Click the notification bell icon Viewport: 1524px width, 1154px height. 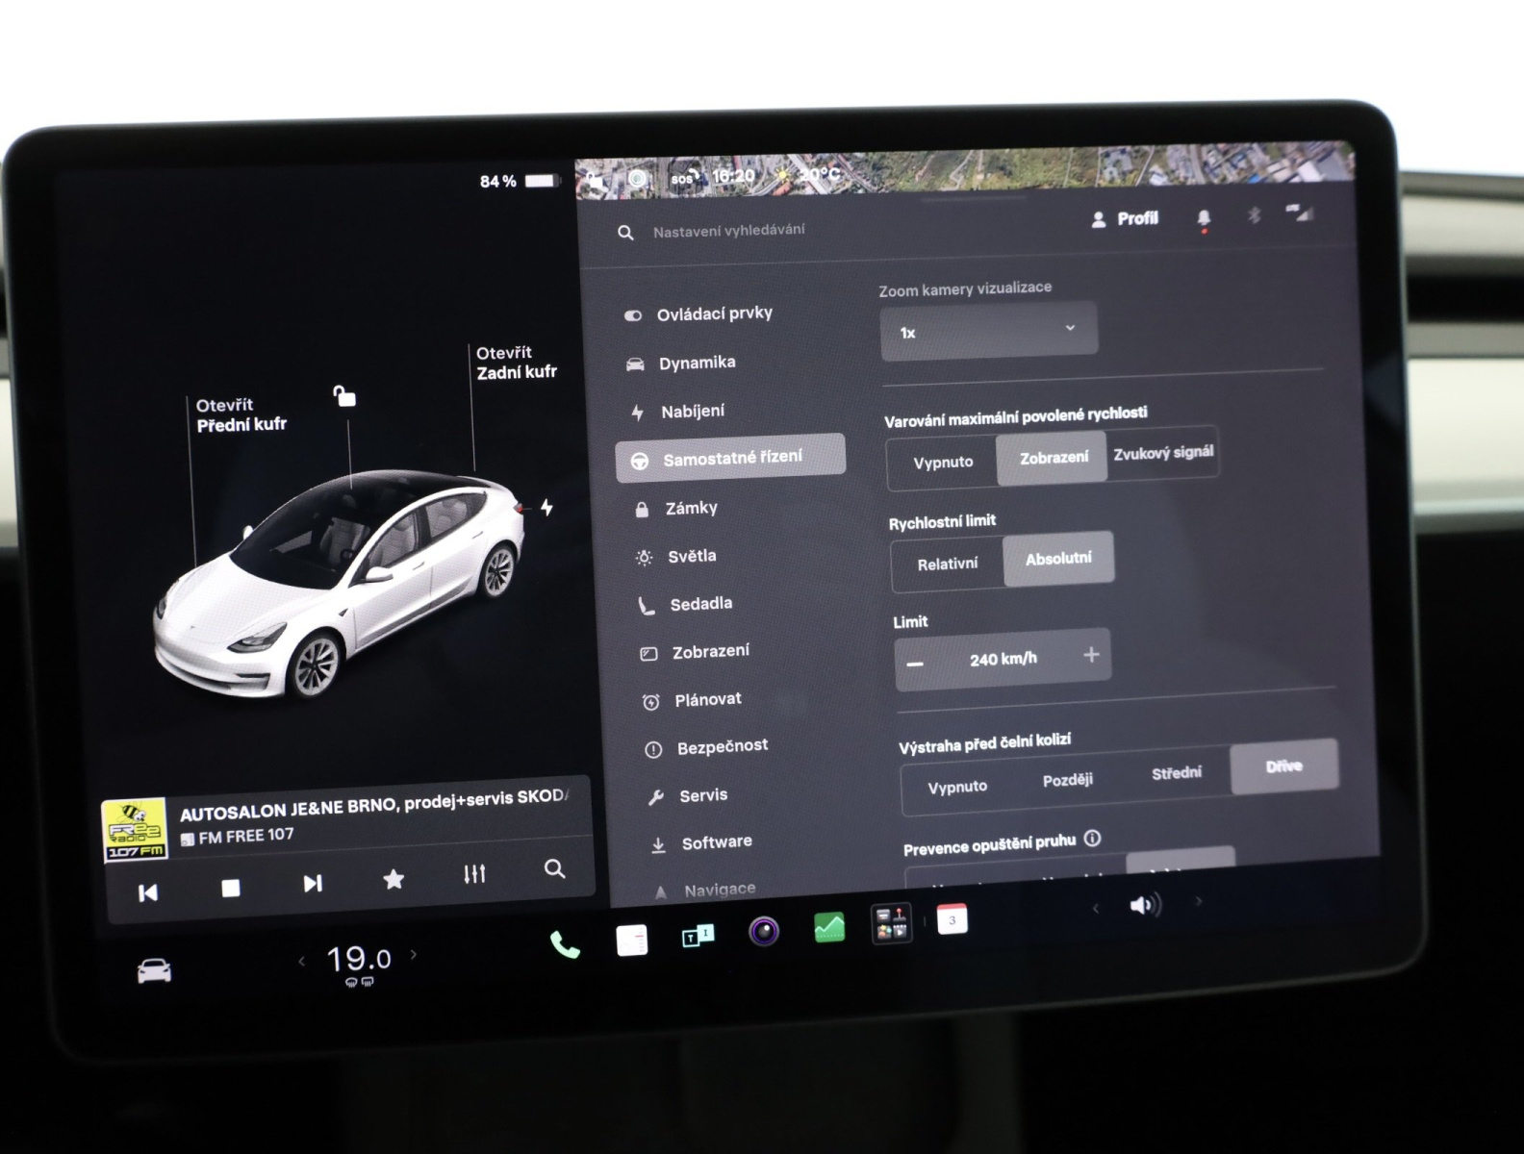coord(1204,219)
